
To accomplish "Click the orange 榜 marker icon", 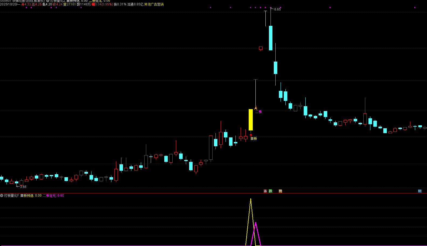I will point(280,191).
